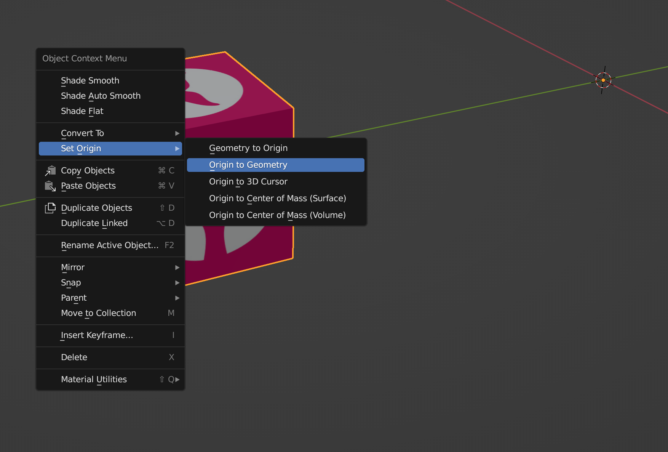Select Geometry to Origin
Screen dimensions: 668x452
[248, 148]
